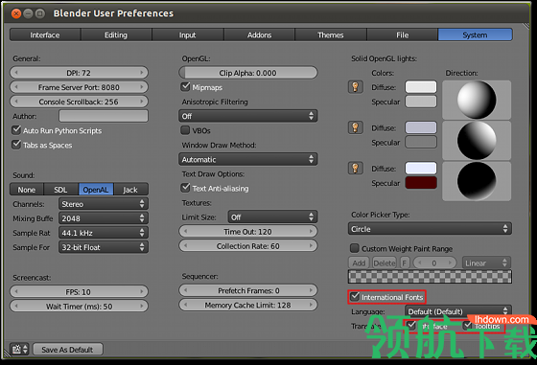Select SDL sound device

61,190
